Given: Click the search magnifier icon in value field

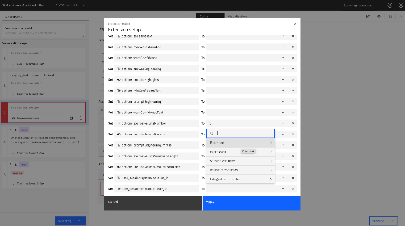Looking at the screenshot, I should [212, 133].
